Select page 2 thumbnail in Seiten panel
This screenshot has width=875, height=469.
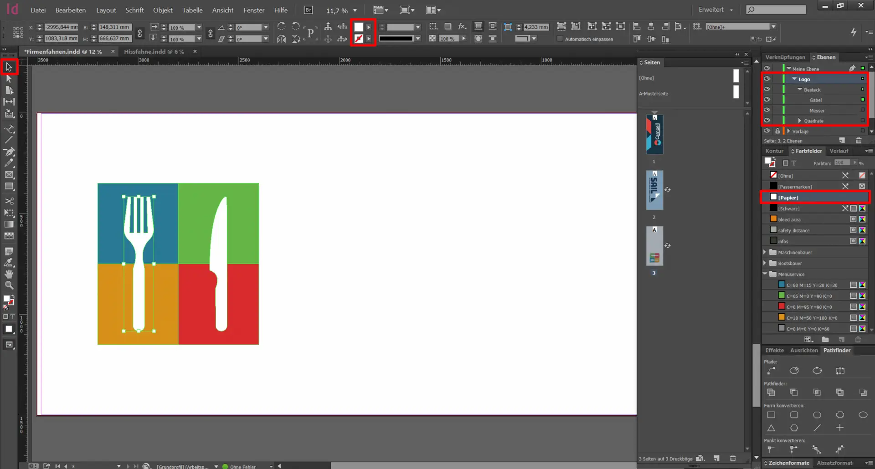click(654, 191)
